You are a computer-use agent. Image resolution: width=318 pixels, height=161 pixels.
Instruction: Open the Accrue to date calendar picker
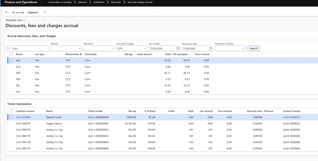coord(211,49)
